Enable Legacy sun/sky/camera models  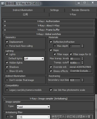pos(7,90)
